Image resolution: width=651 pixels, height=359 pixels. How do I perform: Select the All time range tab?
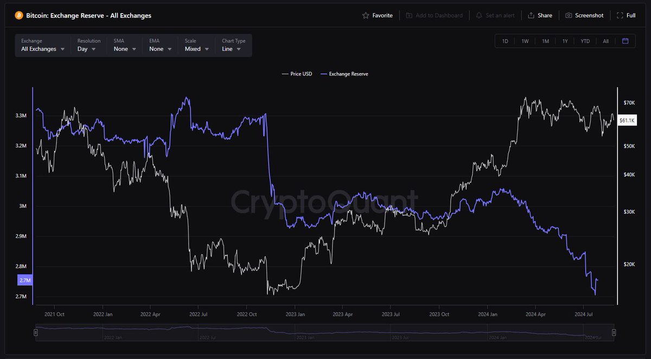pyautogui.click(x=606, y=41)
